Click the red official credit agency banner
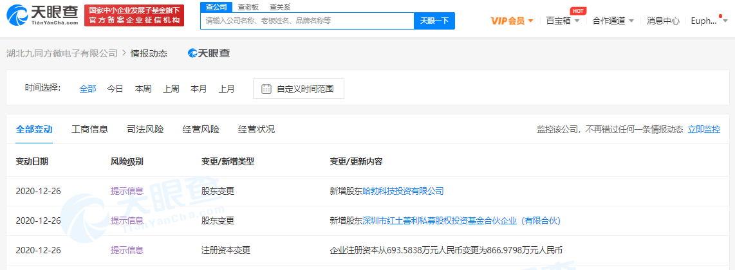Image resolution: width=735 pixels, height=270 pixels. [x=134, y=15]
